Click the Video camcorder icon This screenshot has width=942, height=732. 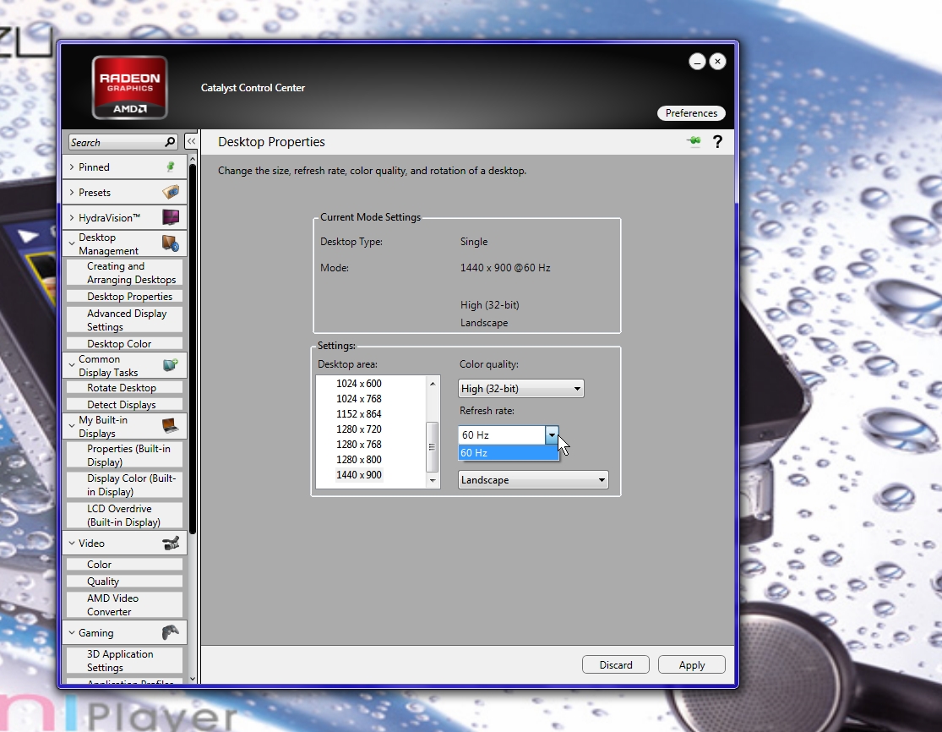point(171,544)
